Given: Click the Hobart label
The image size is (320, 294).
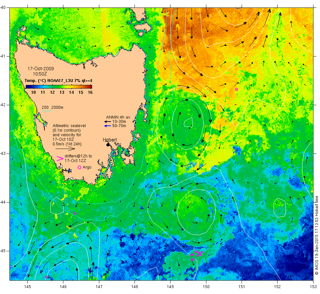Looking at the screenshot, I should [110, 140].
